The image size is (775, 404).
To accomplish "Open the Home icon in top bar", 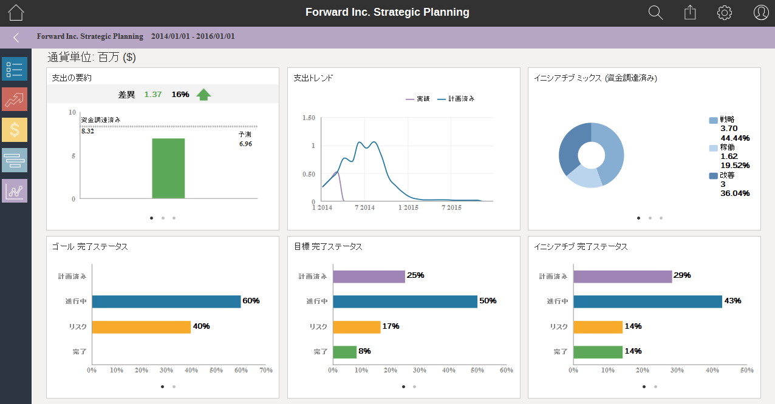I will [x=16, y=13].
